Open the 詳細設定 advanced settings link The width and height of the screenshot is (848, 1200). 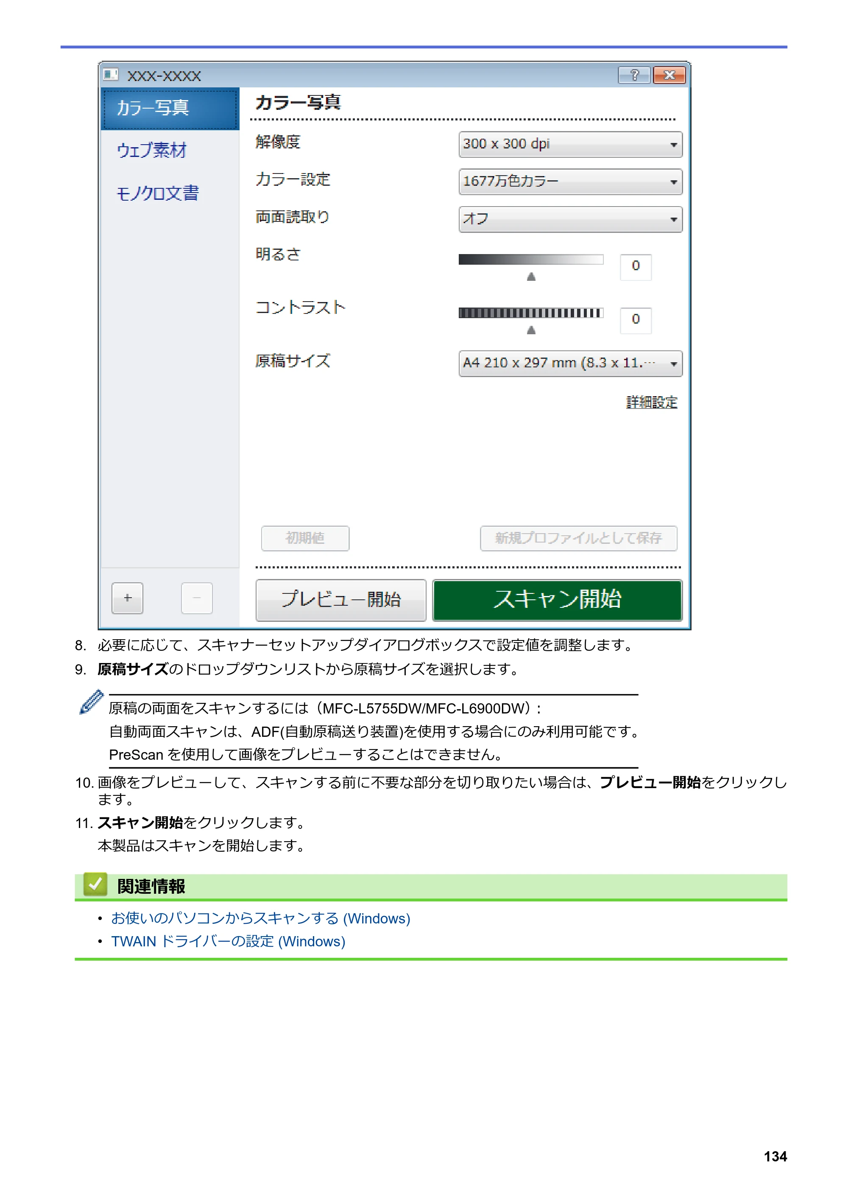click(652, 403)
